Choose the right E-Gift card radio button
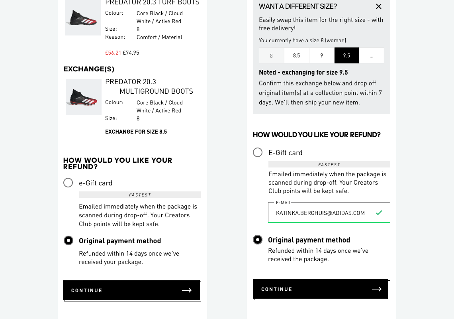This screenshot has height=319, width=454. 258,152
